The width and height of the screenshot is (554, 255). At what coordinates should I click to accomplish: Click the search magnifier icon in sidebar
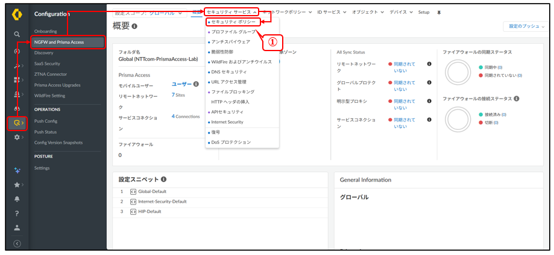(x=17, y=34)
